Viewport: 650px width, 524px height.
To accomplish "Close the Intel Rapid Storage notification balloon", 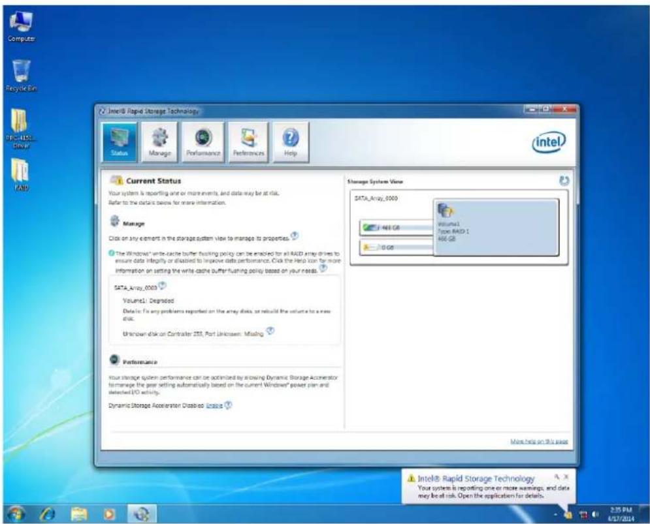I will pyautogui.click(x=566, y=477).
